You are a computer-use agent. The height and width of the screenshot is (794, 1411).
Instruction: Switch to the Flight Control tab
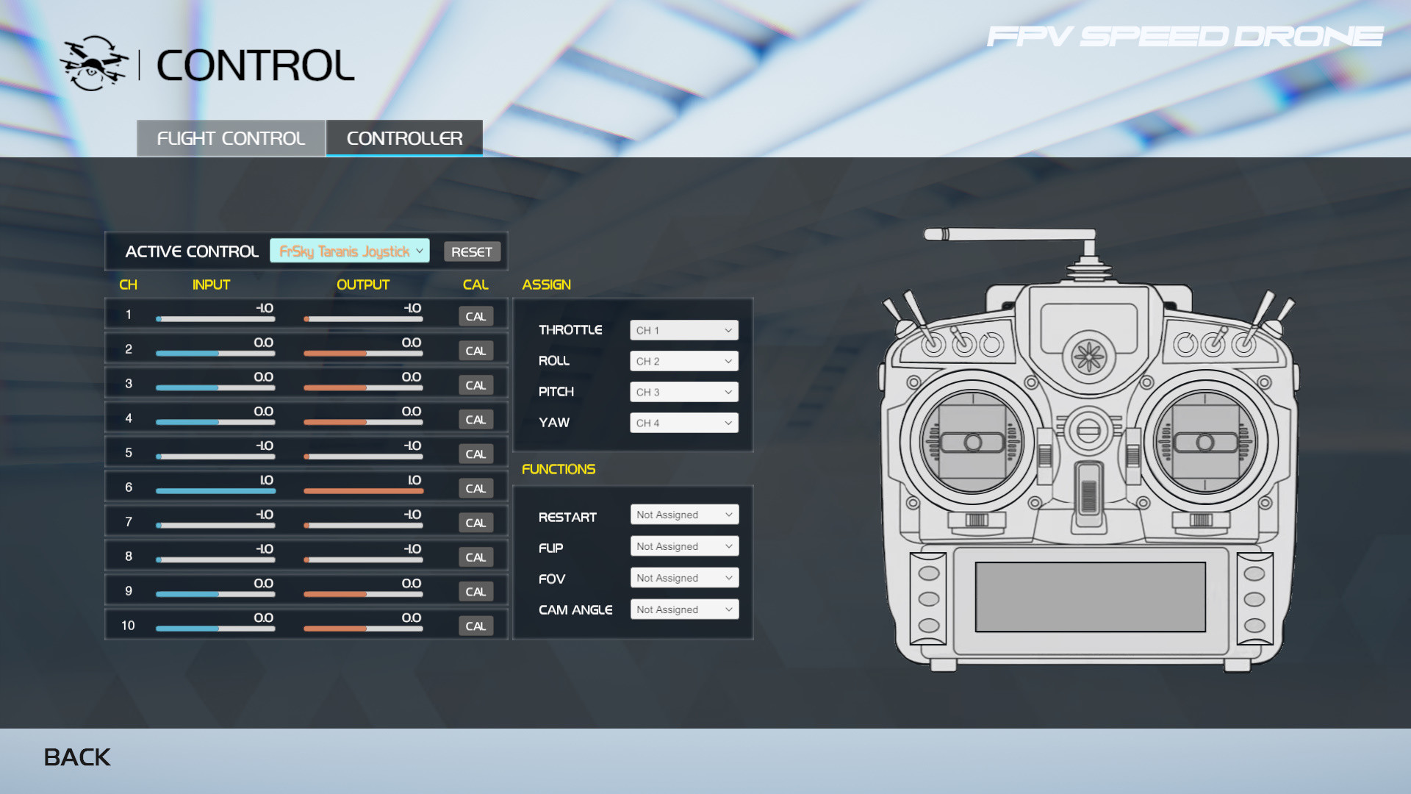(x=231, y=138)
